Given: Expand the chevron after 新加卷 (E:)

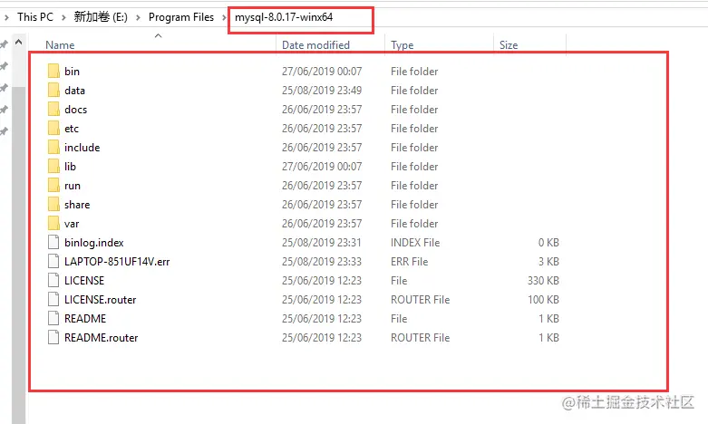Looking at the screenshot, I should coord(138,17).
